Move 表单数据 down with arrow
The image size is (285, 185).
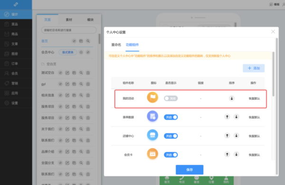(x=236, y=117)
